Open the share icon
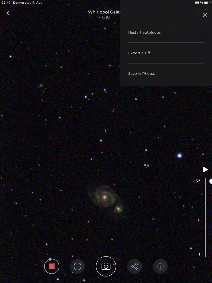Screen dimensions: 212x283 point(135,266)
